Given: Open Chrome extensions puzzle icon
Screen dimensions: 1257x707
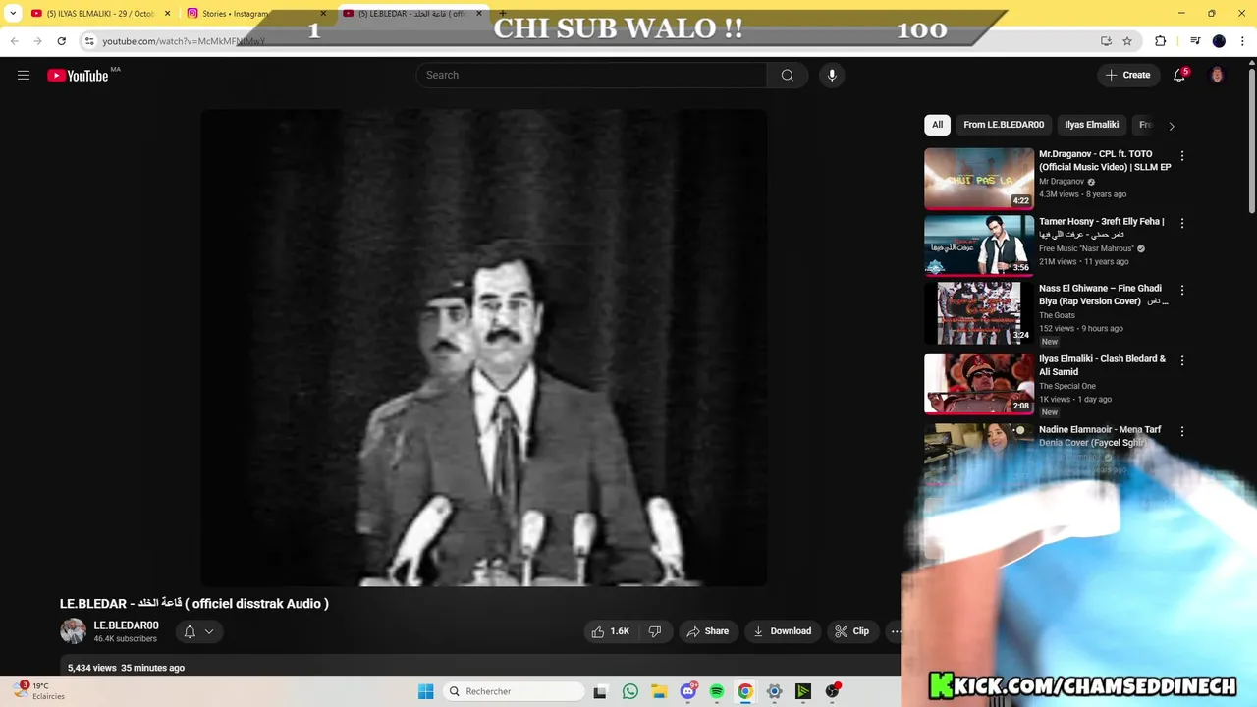Looking at the screenshot, I should coord(1161,40).
